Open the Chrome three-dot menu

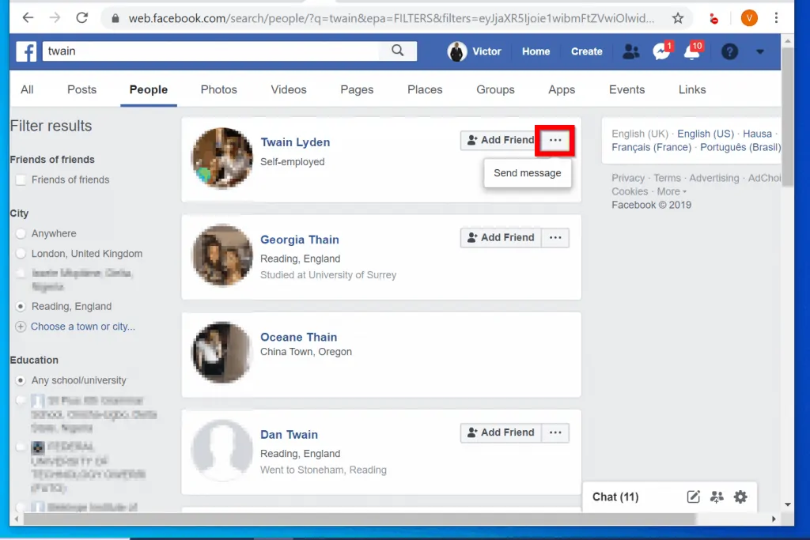point(776,18)
